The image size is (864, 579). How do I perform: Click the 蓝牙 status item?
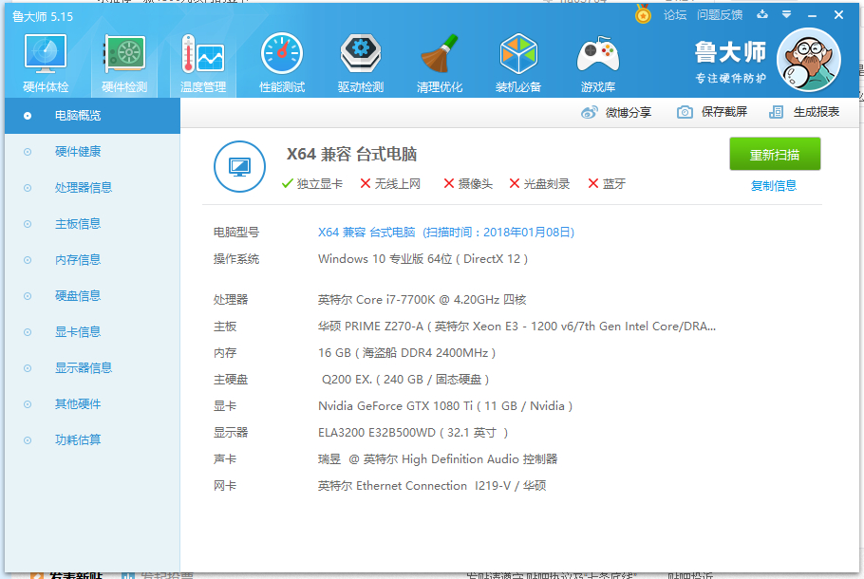[x=607, y=184]
